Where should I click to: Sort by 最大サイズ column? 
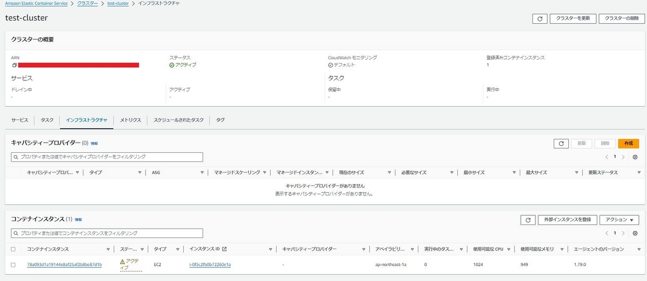(x=576, y=173)
